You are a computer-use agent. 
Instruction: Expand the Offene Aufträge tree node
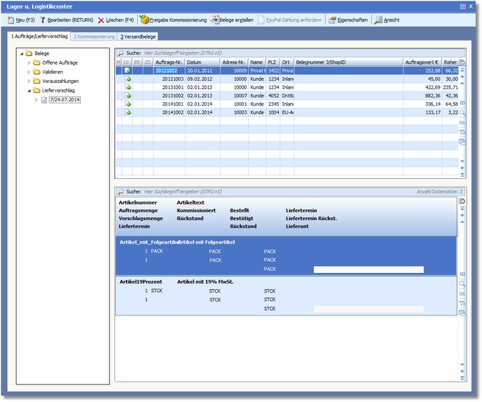click(29, 62)
